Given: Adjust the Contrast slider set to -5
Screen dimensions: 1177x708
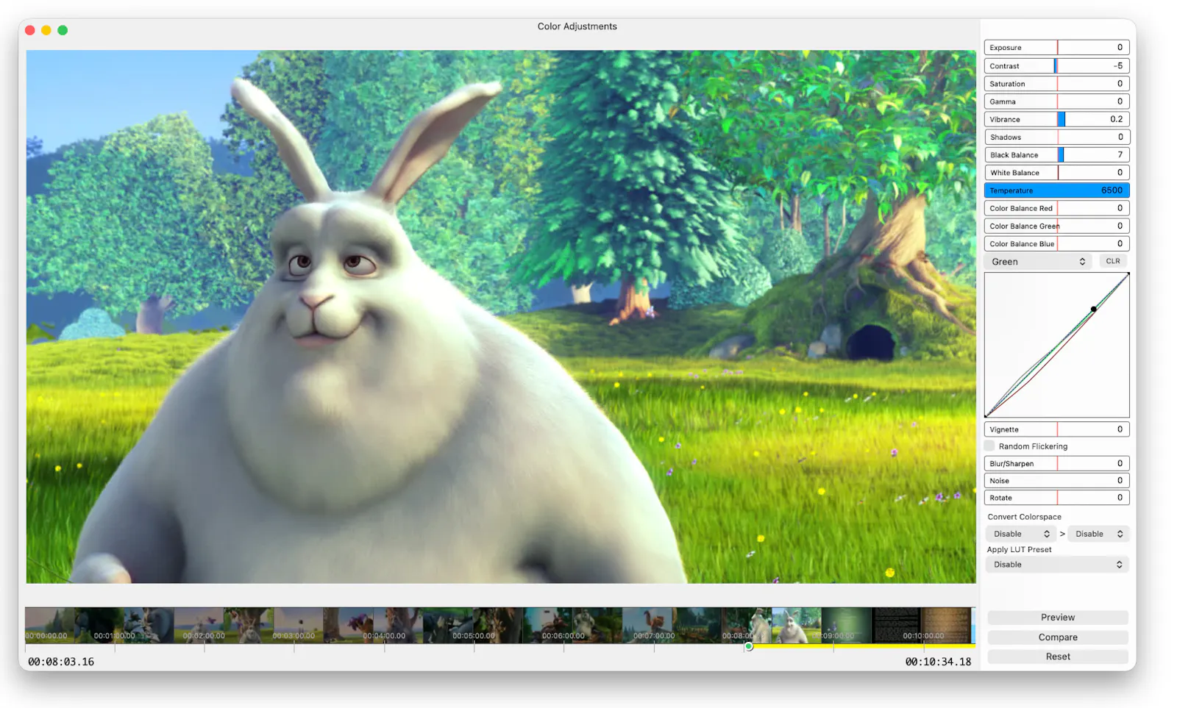Looking at the screenshot, I should [1056, 65].
